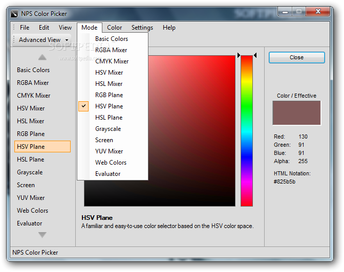Open the Settings menu

(142, 28)
